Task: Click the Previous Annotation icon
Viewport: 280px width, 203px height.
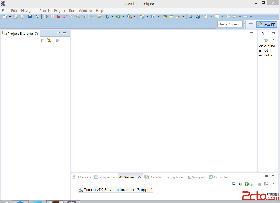Action: (217, 17)
